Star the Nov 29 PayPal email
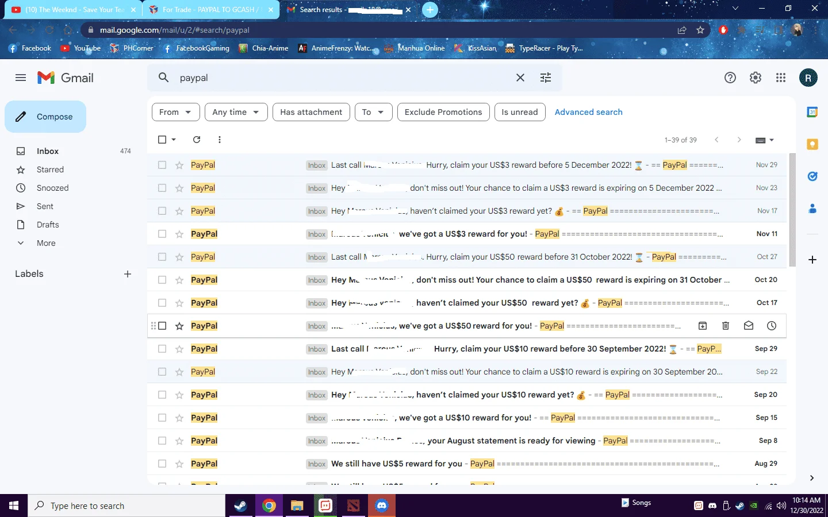Image resolution: width=828 pixels, height=517 pixels. click(x=179, y=165)
